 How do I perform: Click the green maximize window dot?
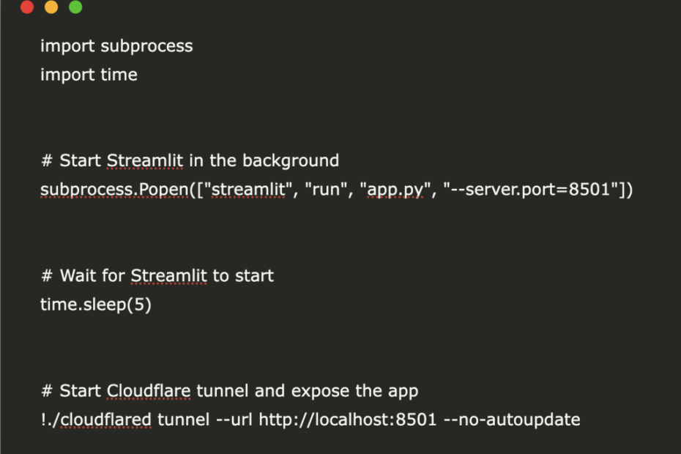tap(75, 7)
